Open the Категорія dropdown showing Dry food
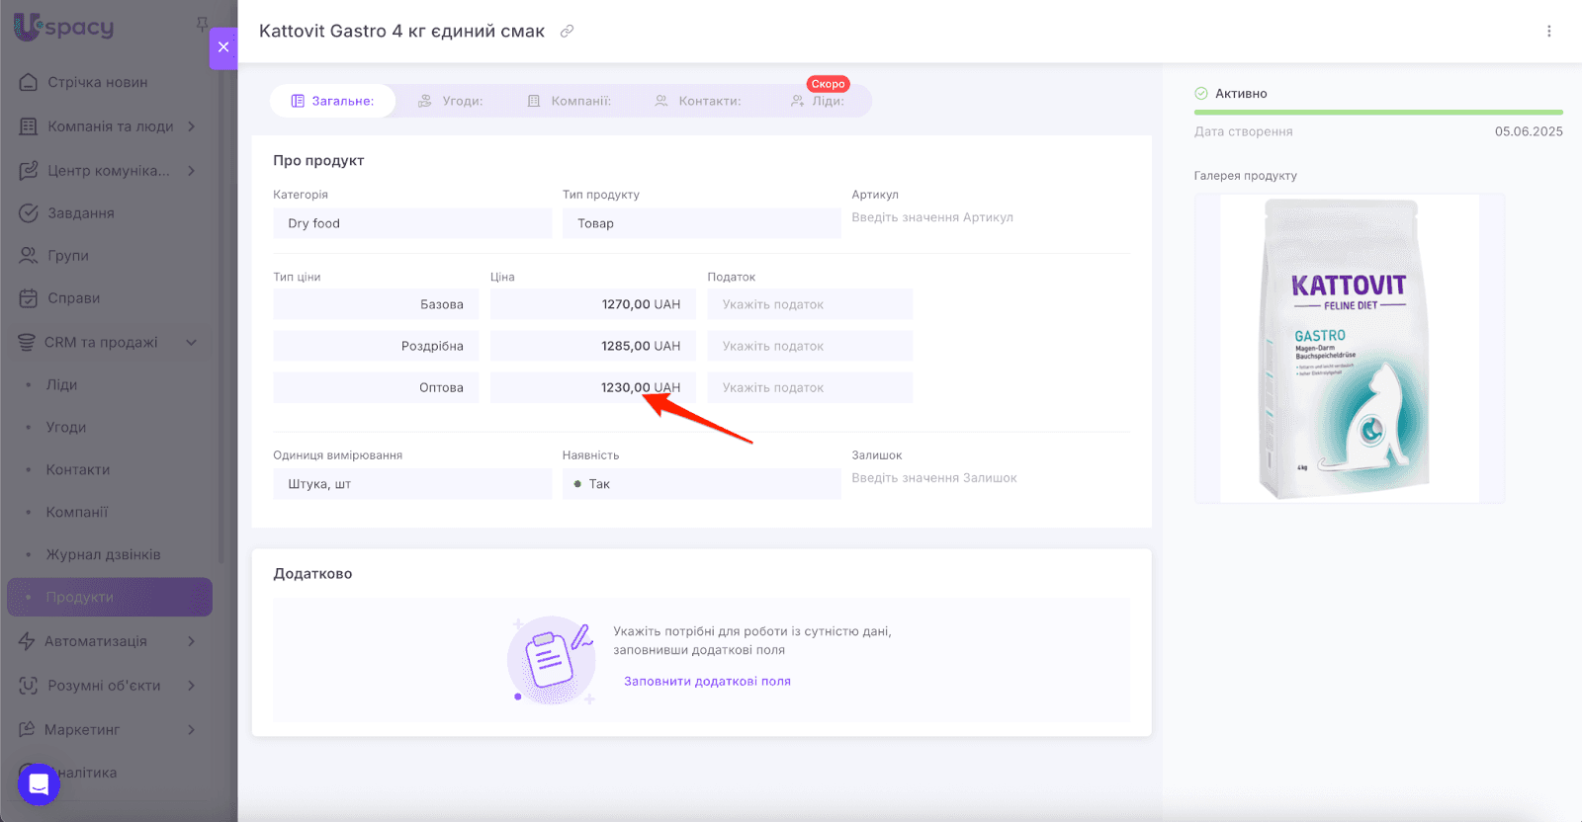The height and width of the screenshot is (822, 1582). click(411, 223)
